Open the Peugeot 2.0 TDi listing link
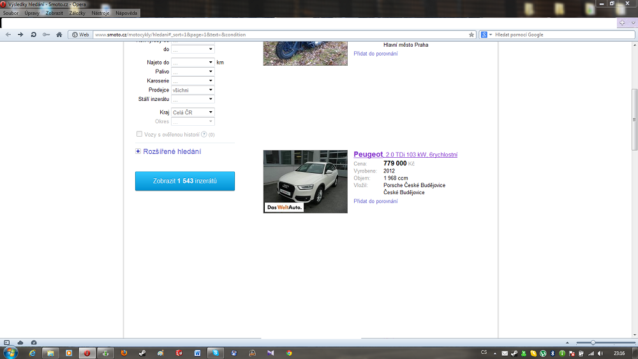The width and height of the screenshot is (638, 359). tap(405, 155)
